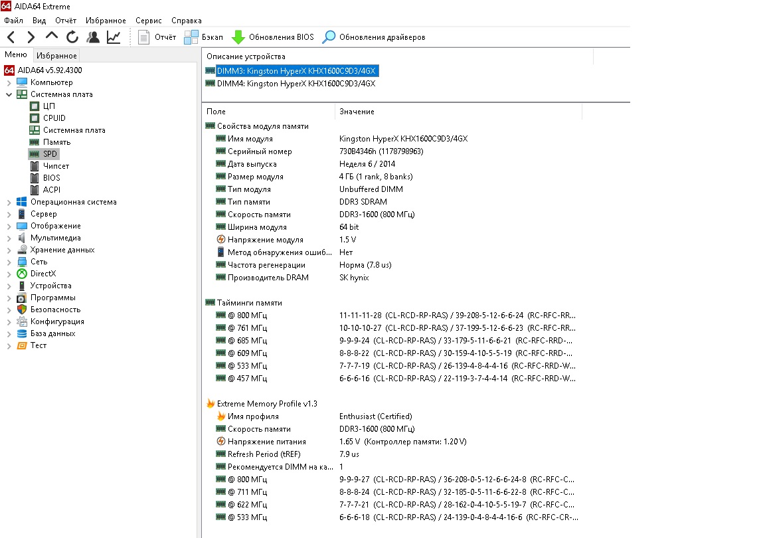Select the AIDA64 v5.92.4300 root node

[50, 70]
